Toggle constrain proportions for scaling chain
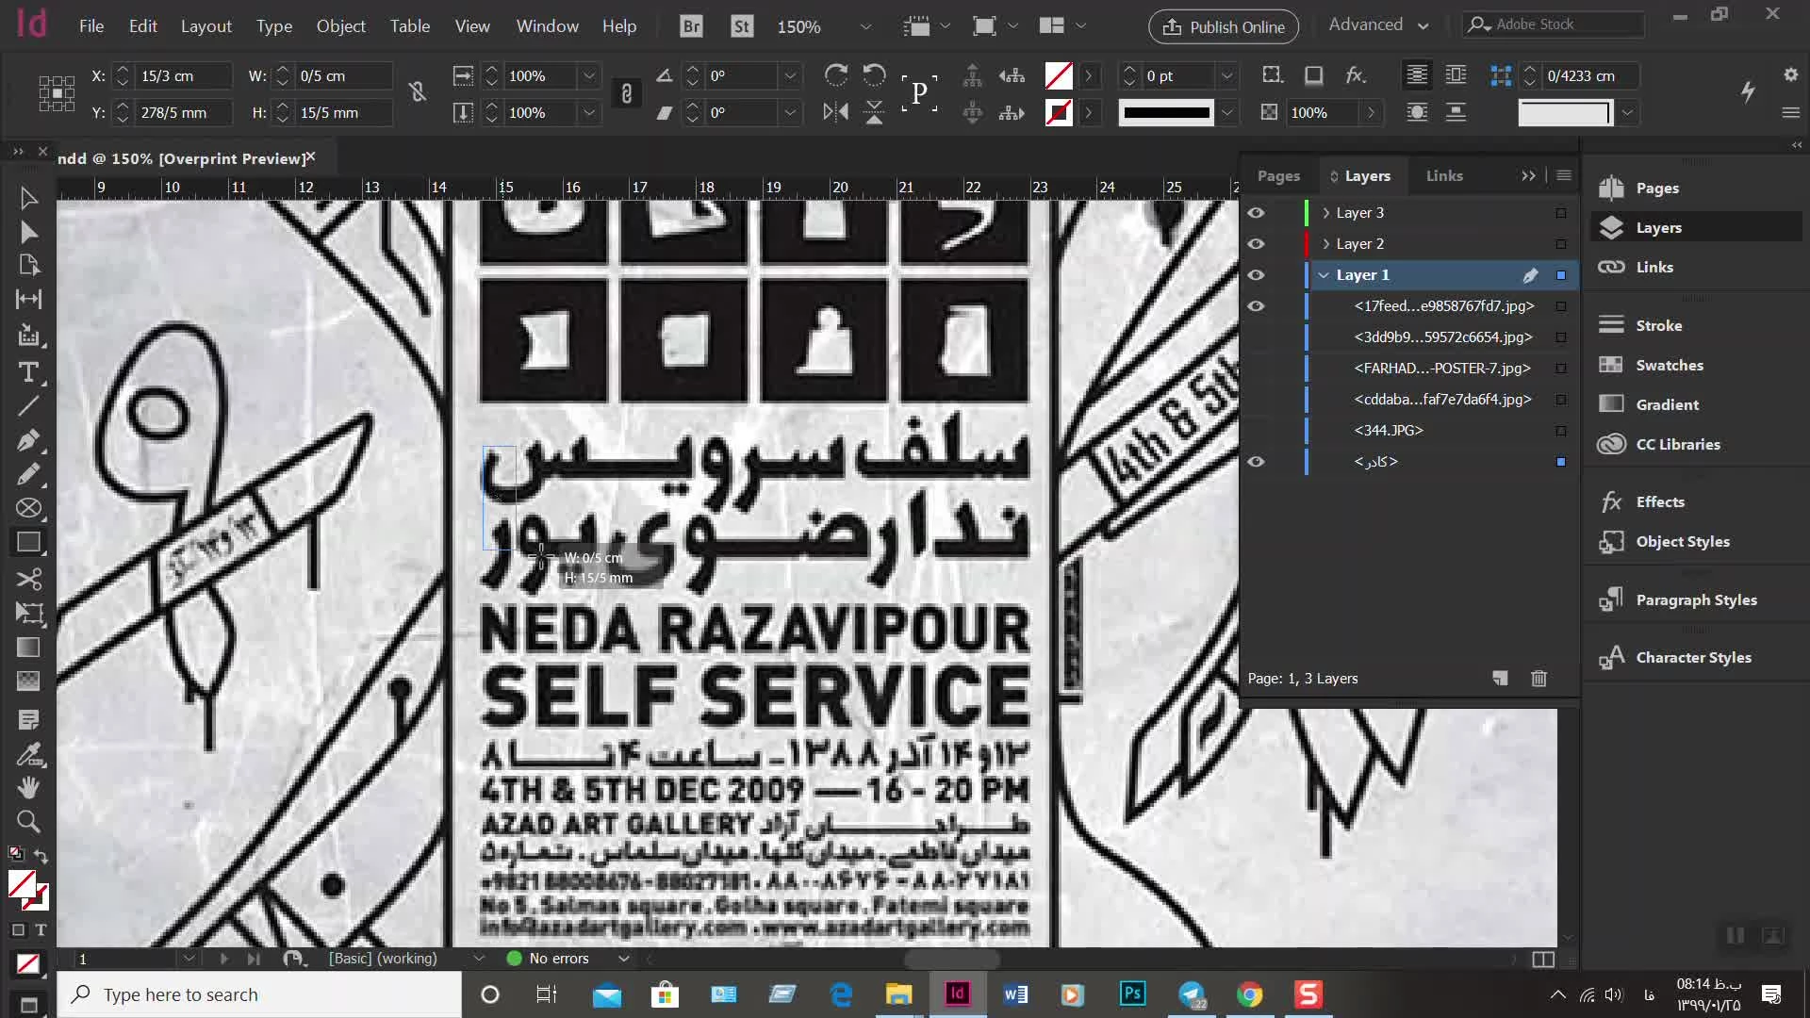Screen dimensions: 1810x1018 (626, 93)
